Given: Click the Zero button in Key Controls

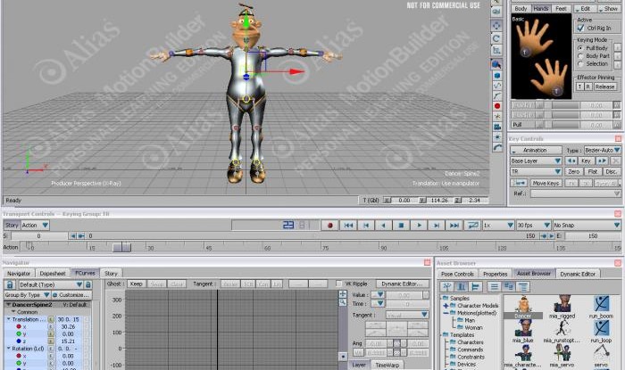Looking at the screenshot, I should (x=573, y=171).
